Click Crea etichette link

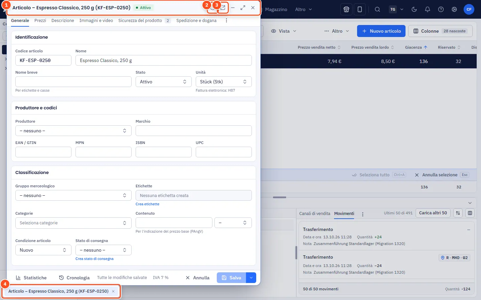click(147, 204)
